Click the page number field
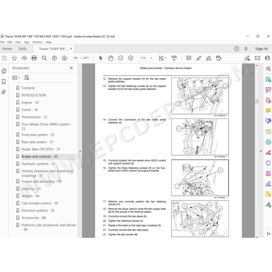This screenshot has width=272, height=272. (x=75, y=58)
